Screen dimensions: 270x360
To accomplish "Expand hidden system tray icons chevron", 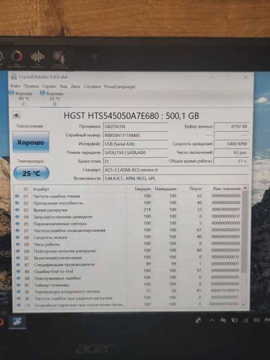I will click(212, 320).
